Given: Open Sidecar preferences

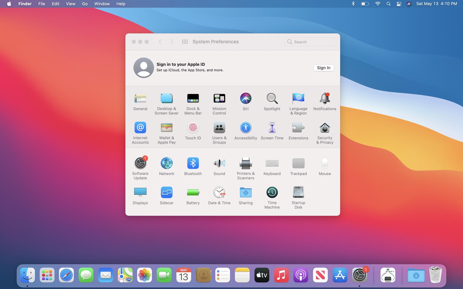Looking at the screenshot, I should [x=166, y=196].
